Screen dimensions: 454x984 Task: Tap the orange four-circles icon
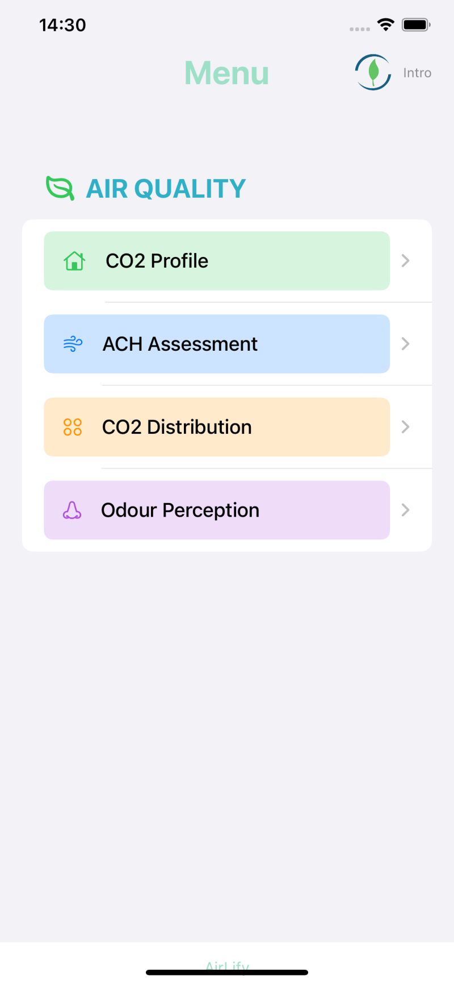[73, 427]
